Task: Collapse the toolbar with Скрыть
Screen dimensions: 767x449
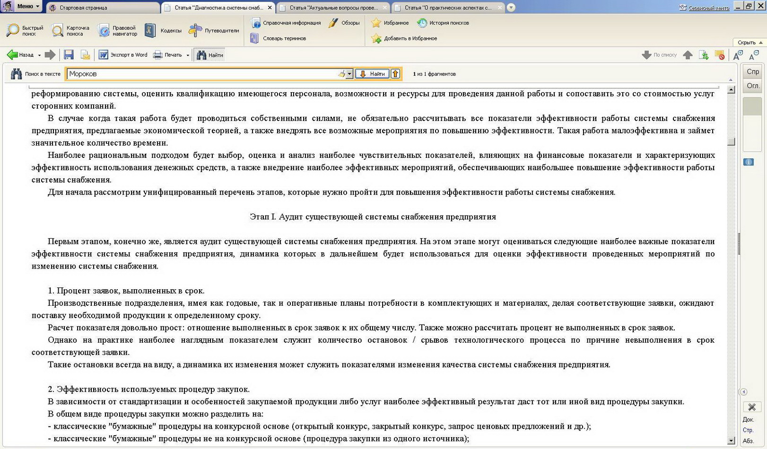Action: 750,43
